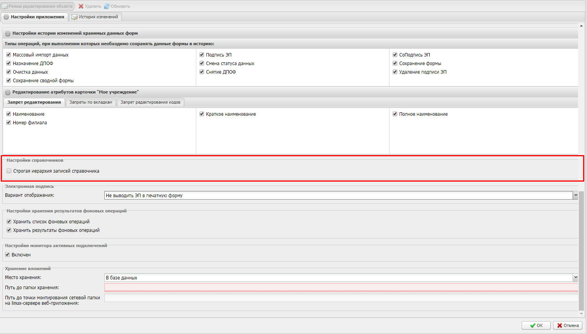Toggle the Подпись ЭП checkbox

202,55
